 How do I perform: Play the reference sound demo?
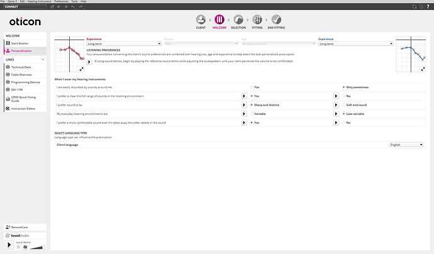tap(89, 62)
